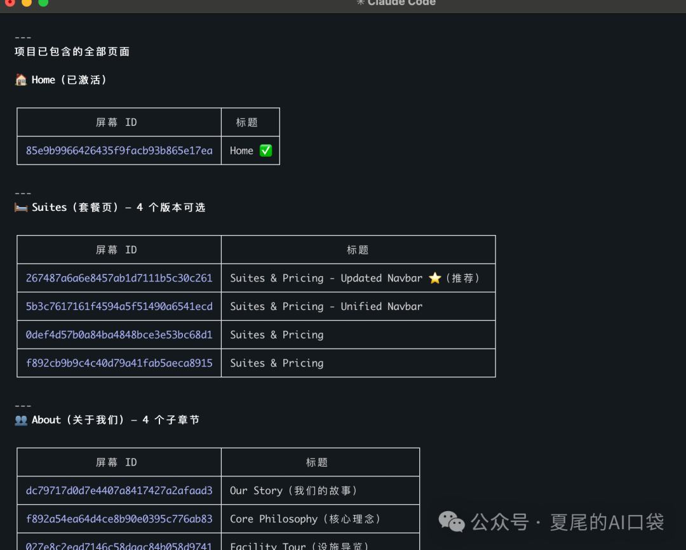The width and height of the screenshot is (686, 550).
Task: Open the Our Story screen ID link
Action: 119,490
